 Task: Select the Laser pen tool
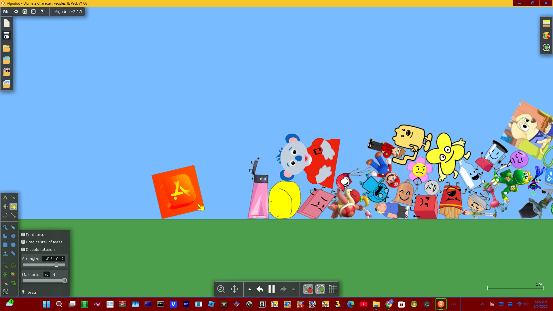coord(5,283)
